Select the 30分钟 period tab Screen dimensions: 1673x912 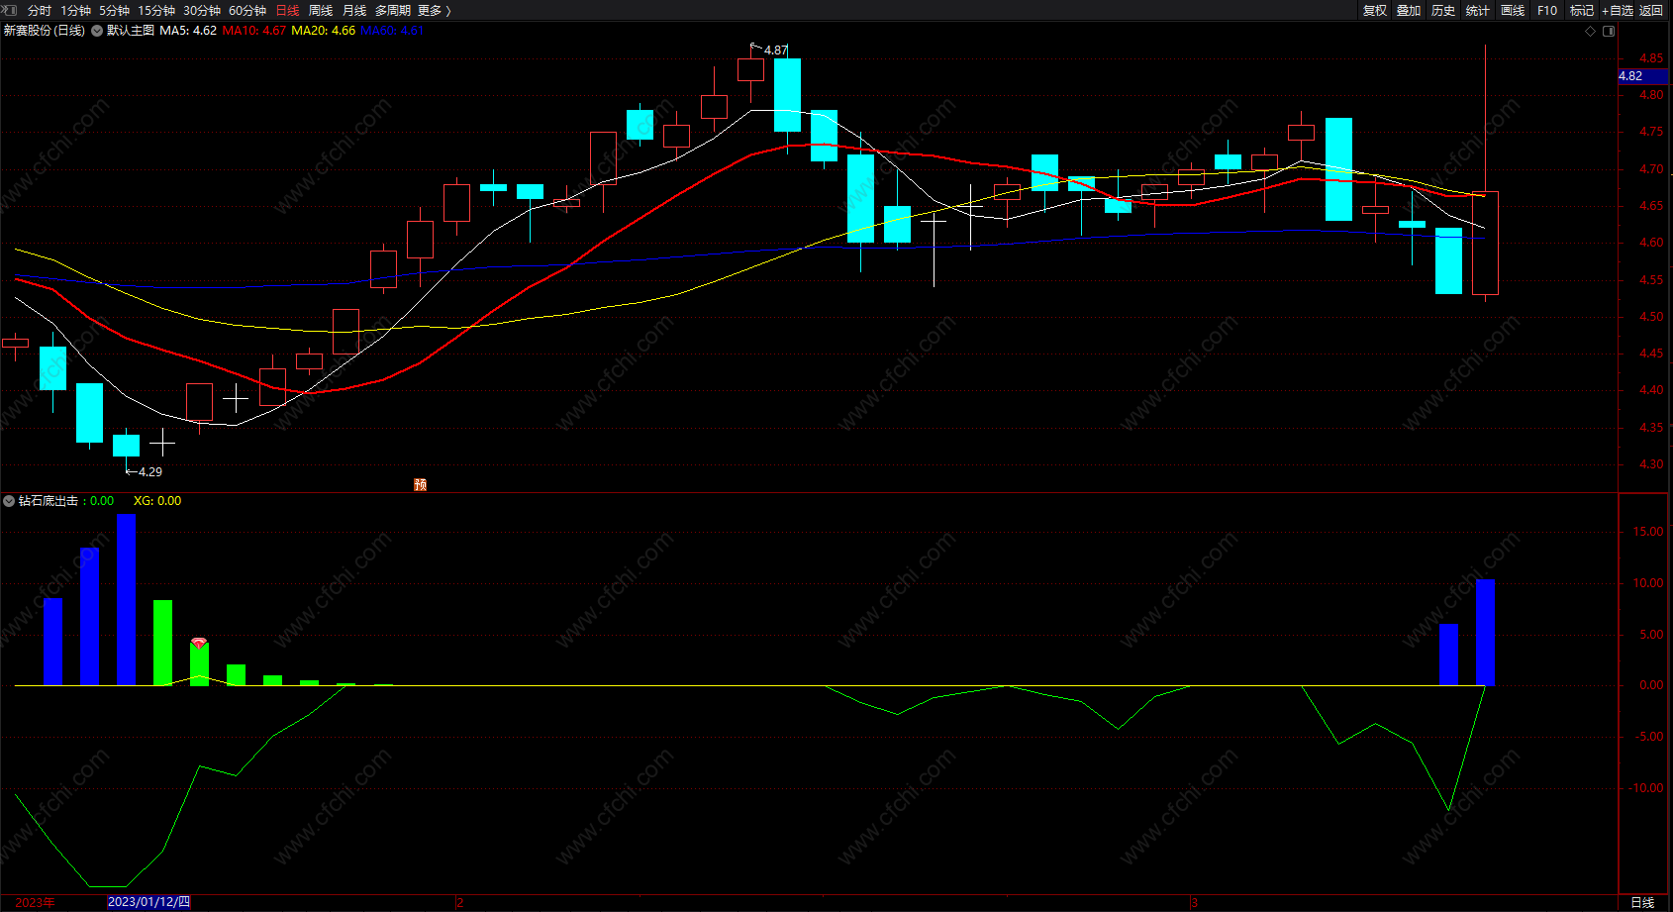202,11
